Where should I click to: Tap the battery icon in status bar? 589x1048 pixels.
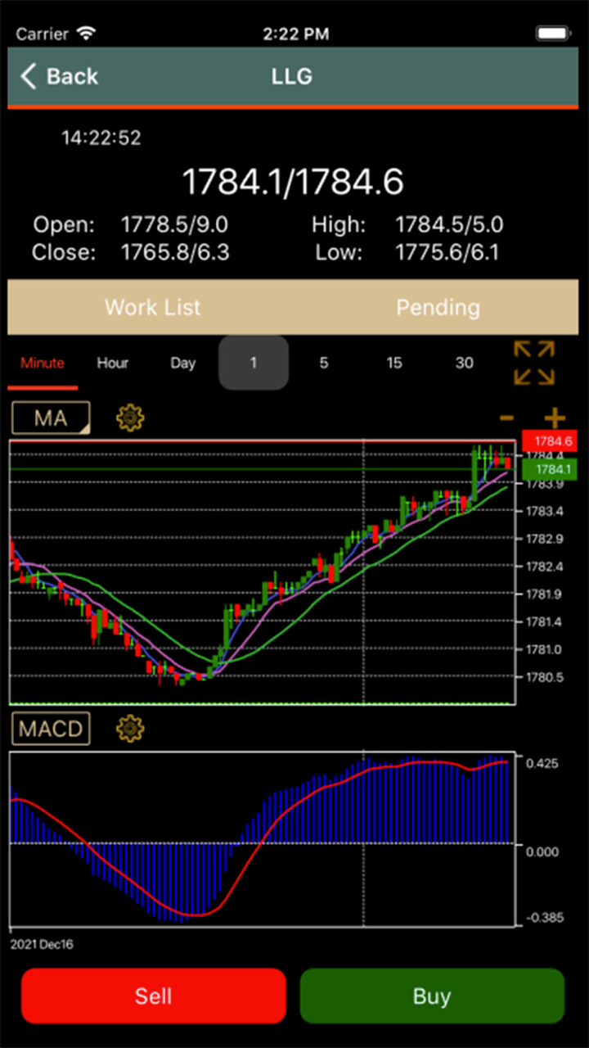click(551, 34)
